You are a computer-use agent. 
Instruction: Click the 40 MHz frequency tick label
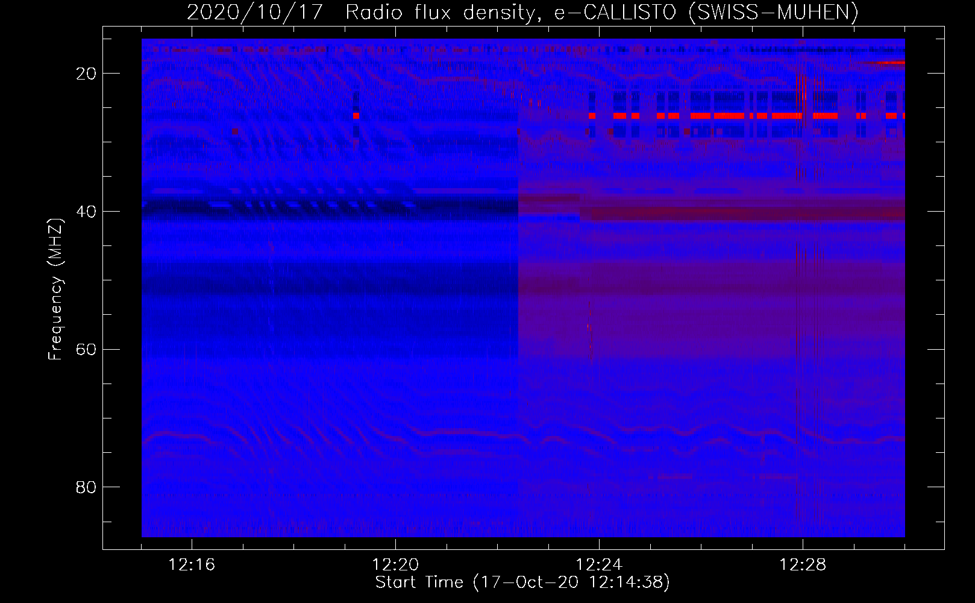pos(86,212)
